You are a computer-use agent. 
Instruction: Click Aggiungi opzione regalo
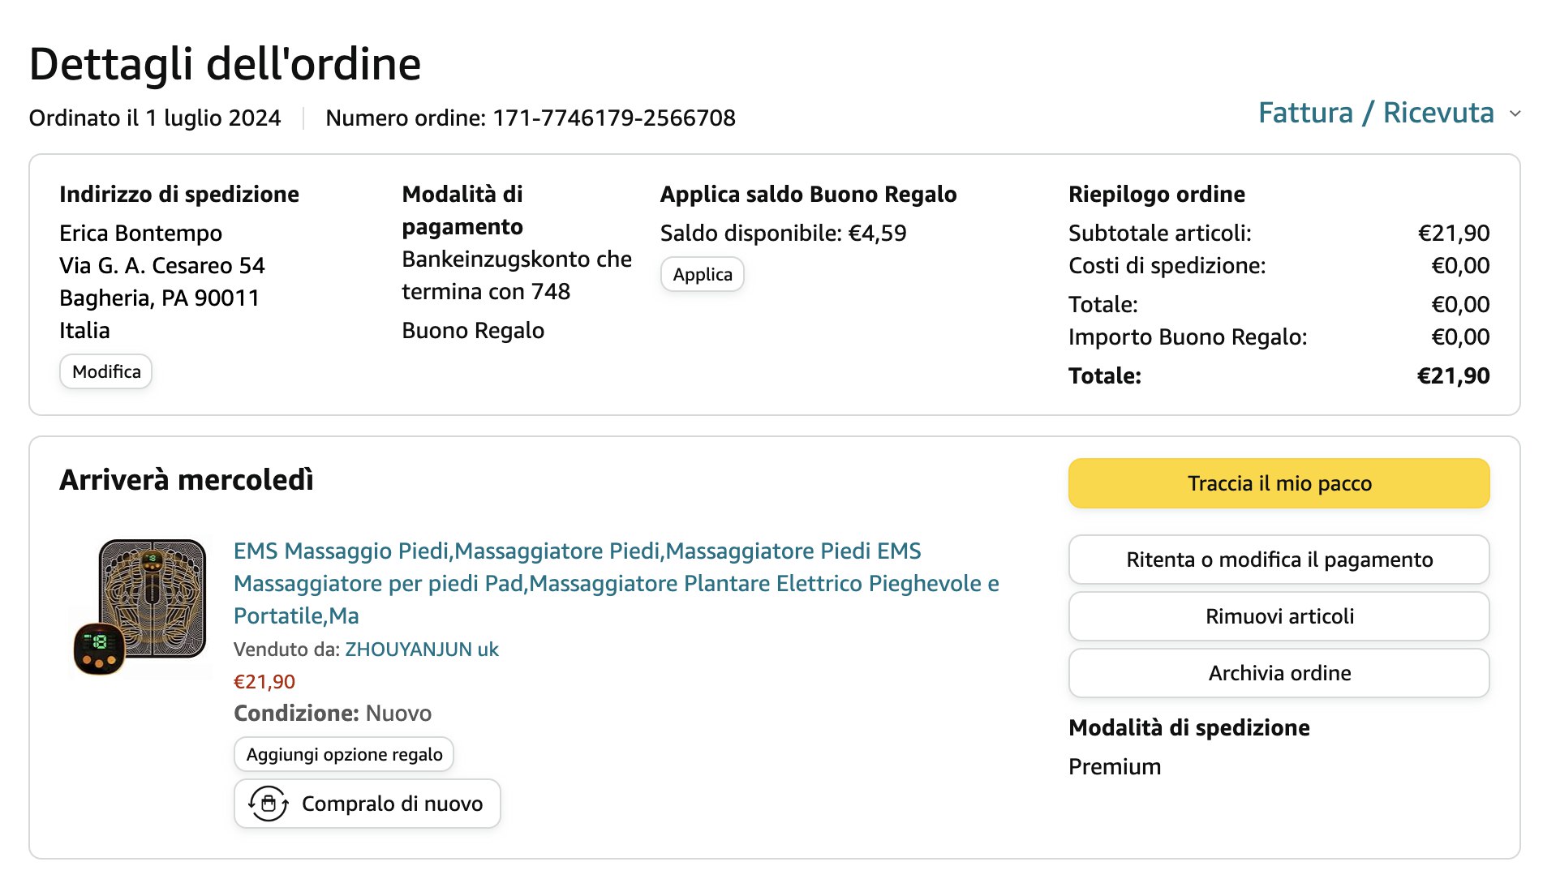[x=344, y=754]
